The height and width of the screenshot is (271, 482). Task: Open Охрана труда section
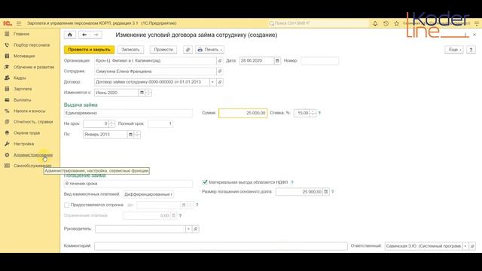click(x=26, y=133)
